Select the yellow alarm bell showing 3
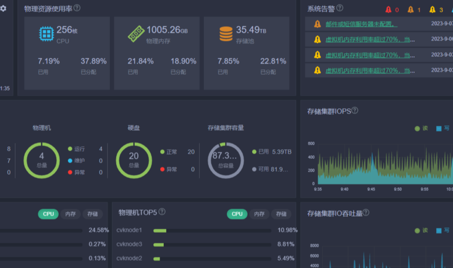Screen dimensions: 453x268 (x=433, y=9)
